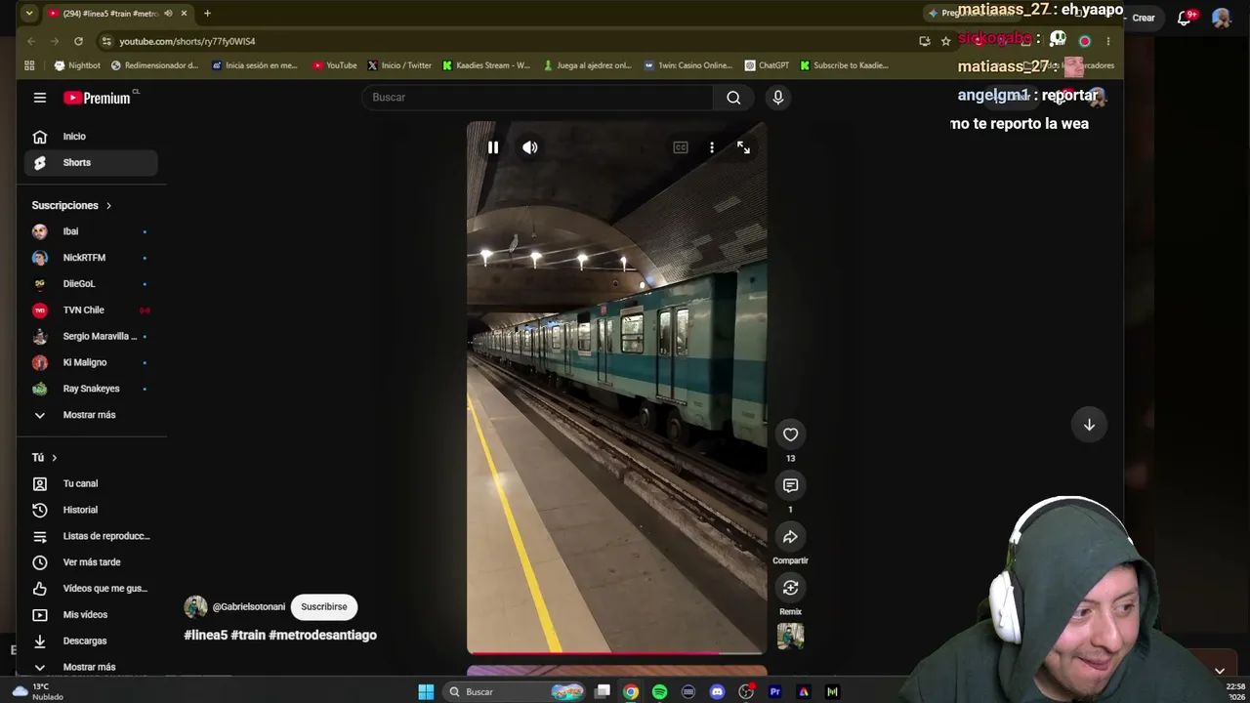Reload the YouTube page
Viewport: 1250px width, 703px height.
[78, 41]
